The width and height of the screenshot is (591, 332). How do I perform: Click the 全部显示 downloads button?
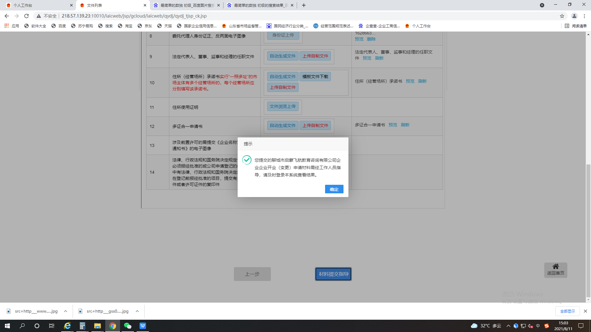567,311
